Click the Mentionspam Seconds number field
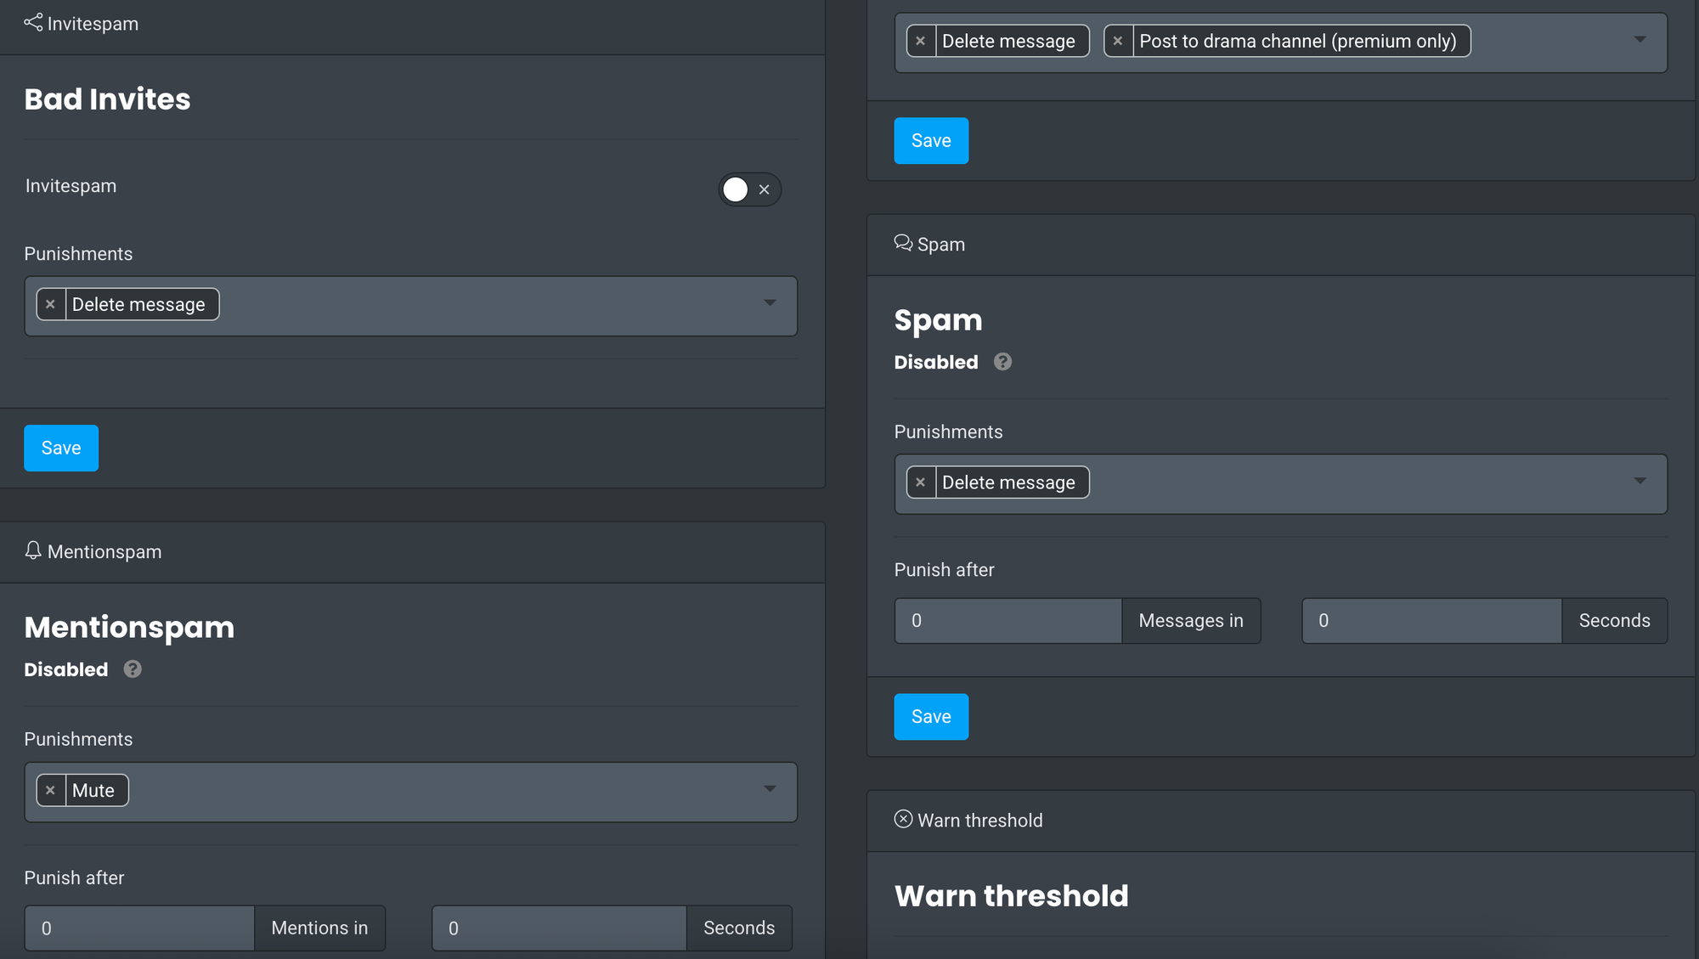Image resolution: width=1699 pixels, height=959 pixels. (x=558, y=928)
